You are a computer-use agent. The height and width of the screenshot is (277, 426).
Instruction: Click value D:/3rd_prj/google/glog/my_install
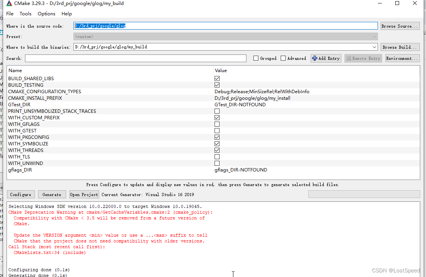(252, 98)
